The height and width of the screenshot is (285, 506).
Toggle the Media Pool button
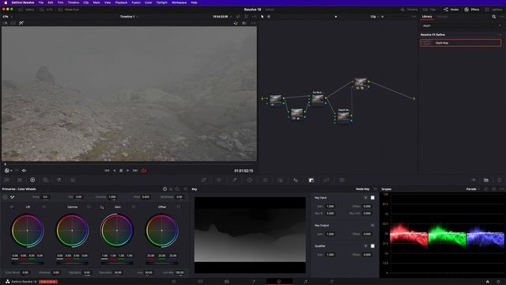point(69,9)
